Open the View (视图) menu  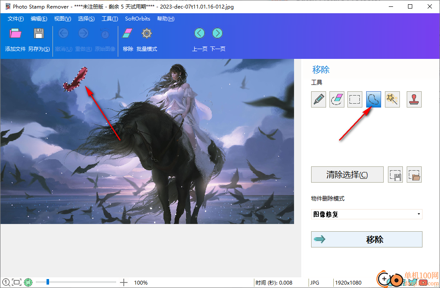point(63,19)
